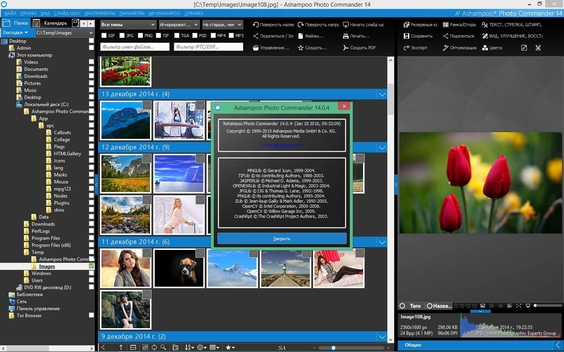Image resolution: width=564 pixels, height=352 pixels.
Task: Close the About dialog with Закрыть button
Action: pos(282,239)
